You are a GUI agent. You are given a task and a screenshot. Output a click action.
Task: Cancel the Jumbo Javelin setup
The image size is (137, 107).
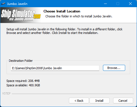[123, 101]
